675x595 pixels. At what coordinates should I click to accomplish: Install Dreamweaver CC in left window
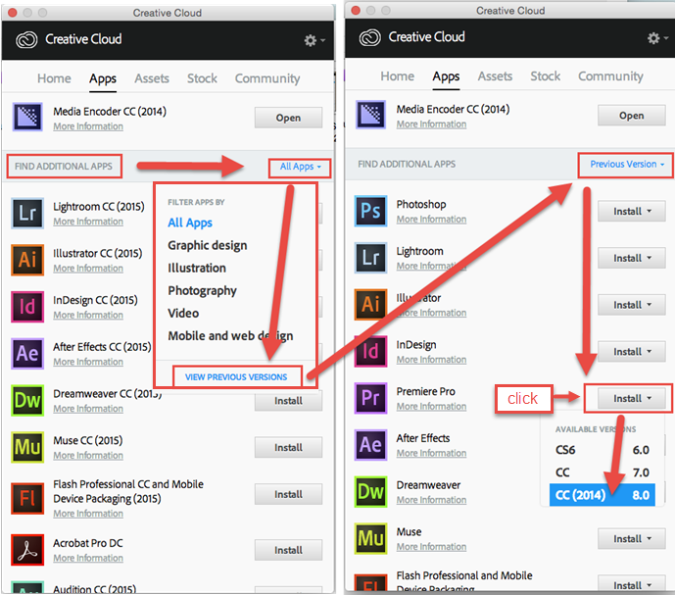pos(288,401)
